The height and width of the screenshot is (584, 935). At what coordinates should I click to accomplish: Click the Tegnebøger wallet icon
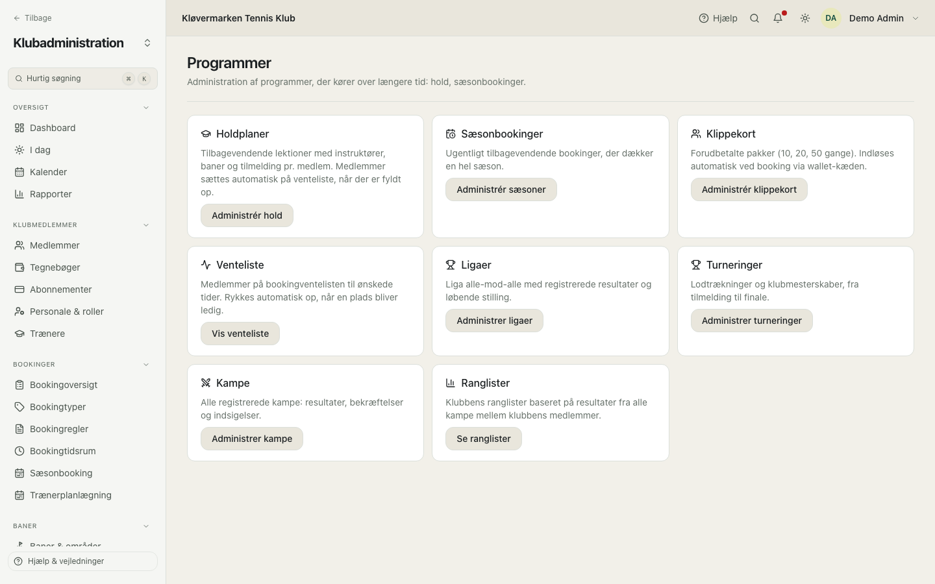[19, 267]
